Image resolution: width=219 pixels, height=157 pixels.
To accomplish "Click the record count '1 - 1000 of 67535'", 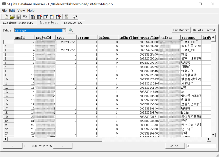I will click(38, 146).
